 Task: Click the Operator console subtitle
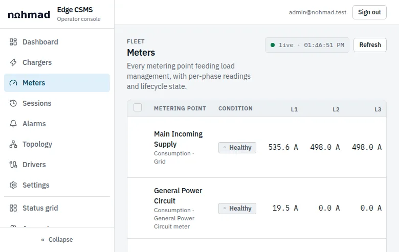click(x=79, y=19)
